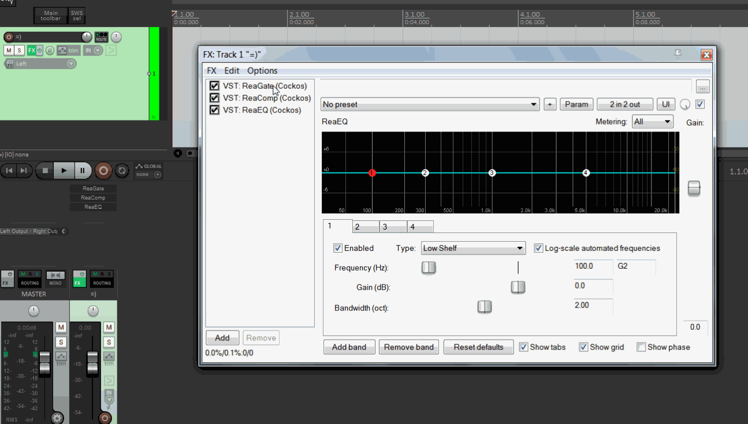748x424 pixels.
Task: Open the master ROUTING button in mixer
Action: pos(29,279)
